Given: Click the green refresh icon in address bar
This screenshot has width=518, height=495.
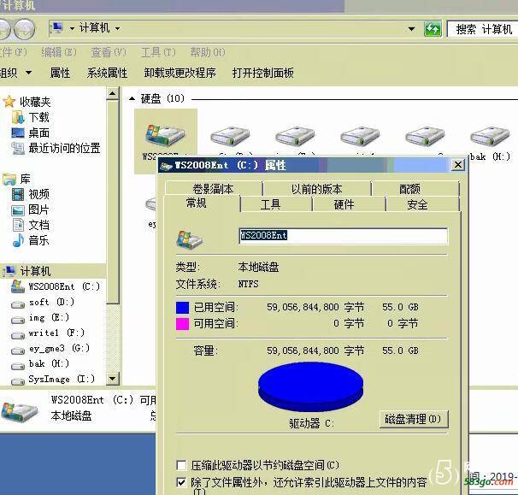Looking at the screenshot, I should 433,29.
